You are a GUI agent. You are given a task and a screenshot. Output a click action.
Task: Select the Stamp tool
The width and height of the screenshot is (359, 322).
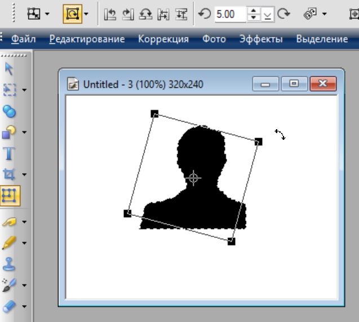point(9,264)
